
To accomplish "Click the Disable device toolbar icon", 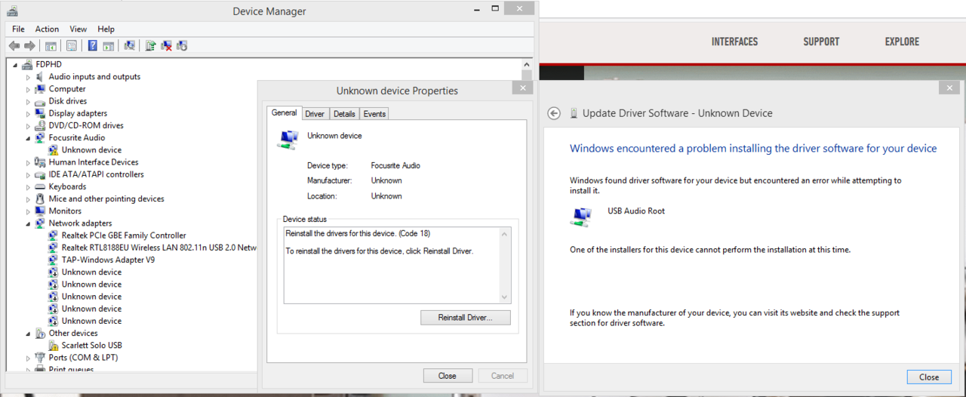I will point(182,46).
